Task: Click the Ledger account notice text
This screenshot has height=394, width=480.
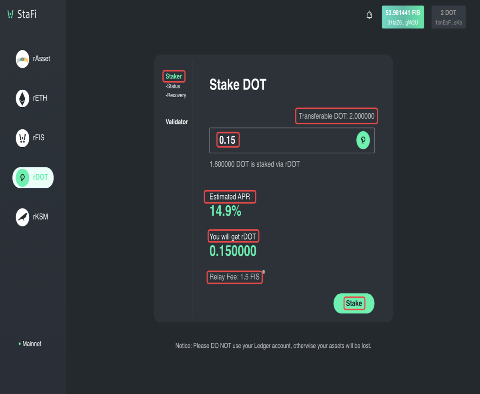Action: coord(273,346)
